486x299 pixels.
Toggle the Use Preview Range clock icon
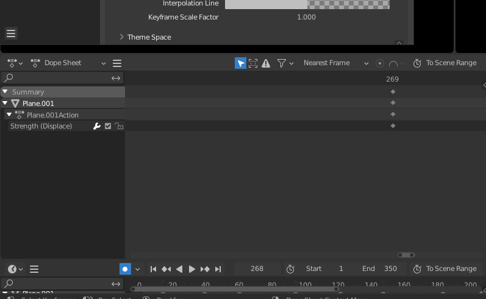[290, 269]
